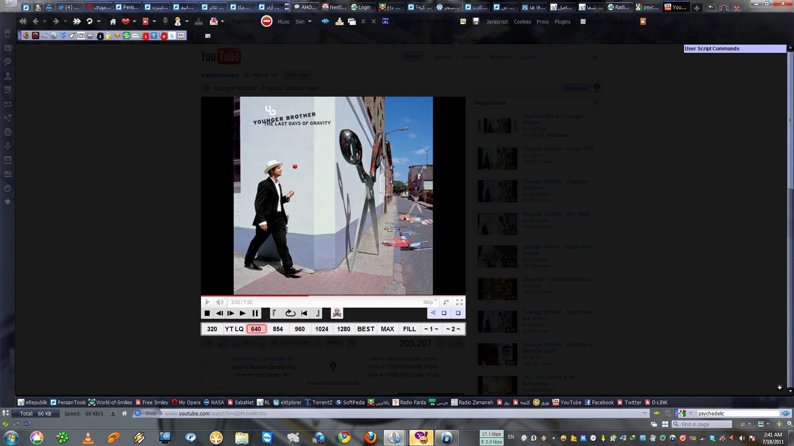Open the eRepublik bookmark

coord(33,402)
